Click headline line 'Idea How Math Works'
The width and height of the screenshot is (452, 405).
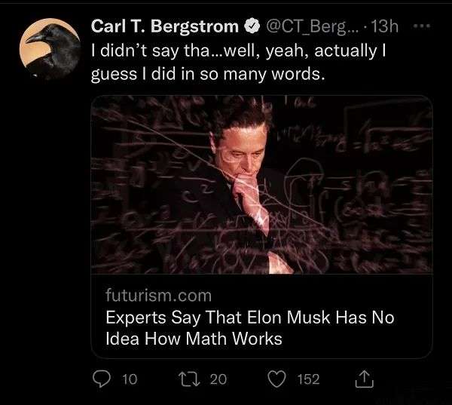(x=194, y=339)
